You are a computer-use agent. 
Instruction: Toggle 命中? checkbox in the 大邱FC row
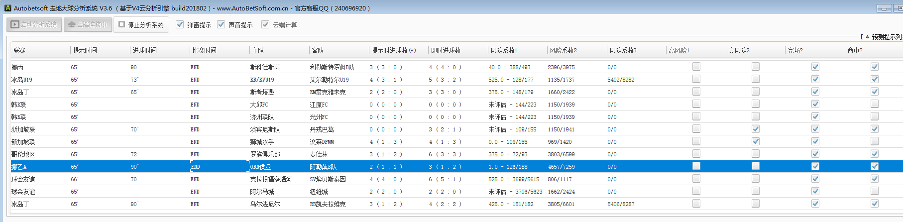point(874,104)
